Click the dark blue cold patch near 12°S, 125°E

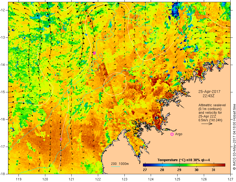click(x=175, y=10)
